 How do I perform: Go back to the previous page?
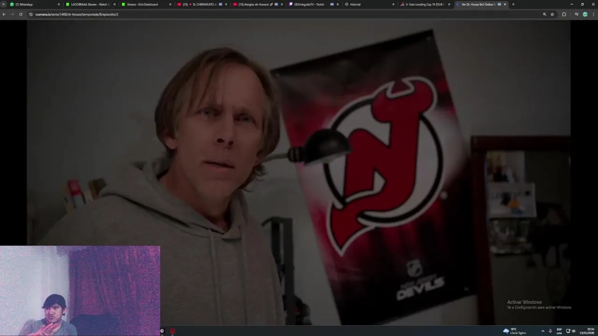click(x=4, y=14)
